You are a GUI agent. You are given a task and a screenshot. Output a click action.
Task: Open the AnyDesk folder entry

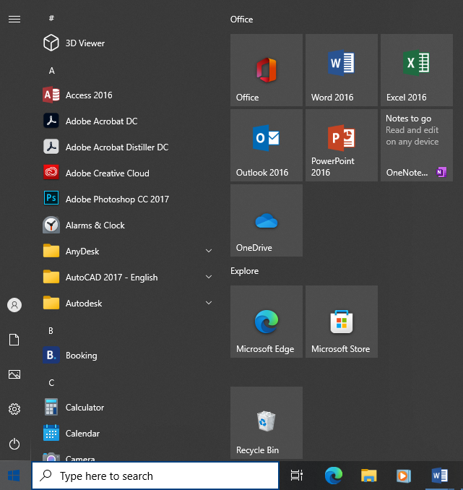tap(126, 251)
